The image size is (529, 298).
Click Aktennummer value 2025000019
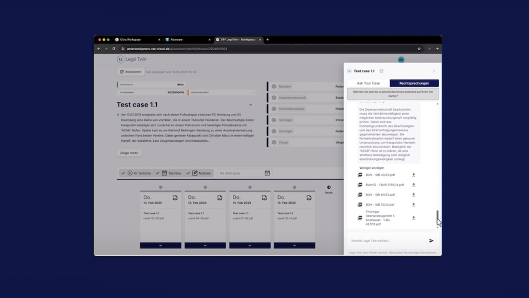click(176, 92)
